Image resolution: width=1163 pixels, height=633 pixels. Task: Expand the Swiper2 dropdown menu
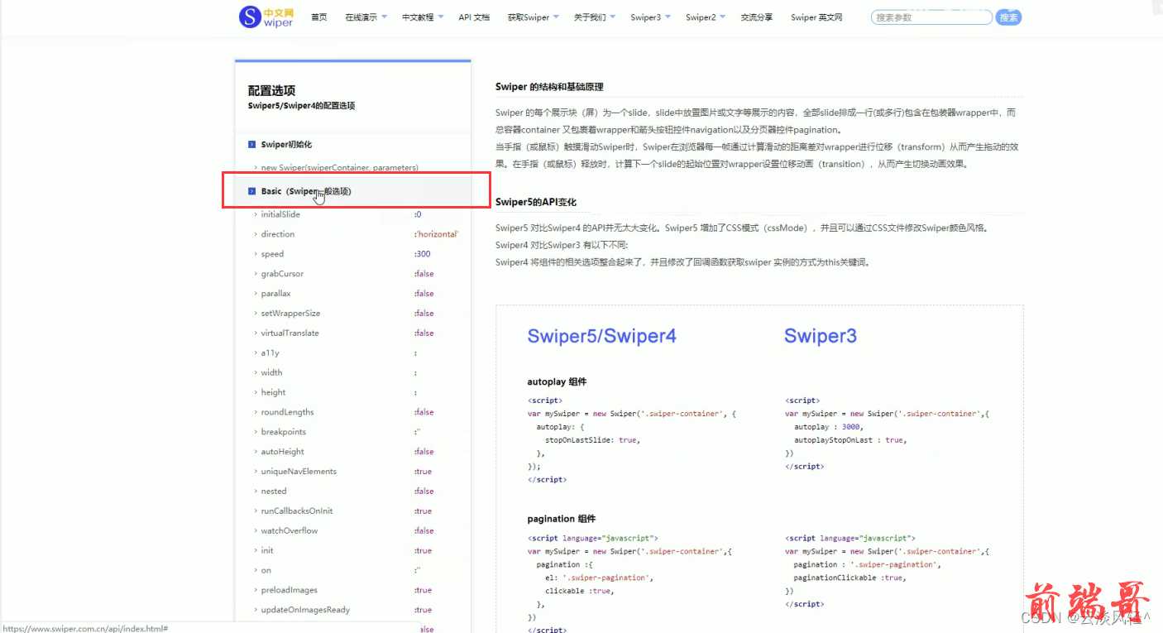point(706,17)
